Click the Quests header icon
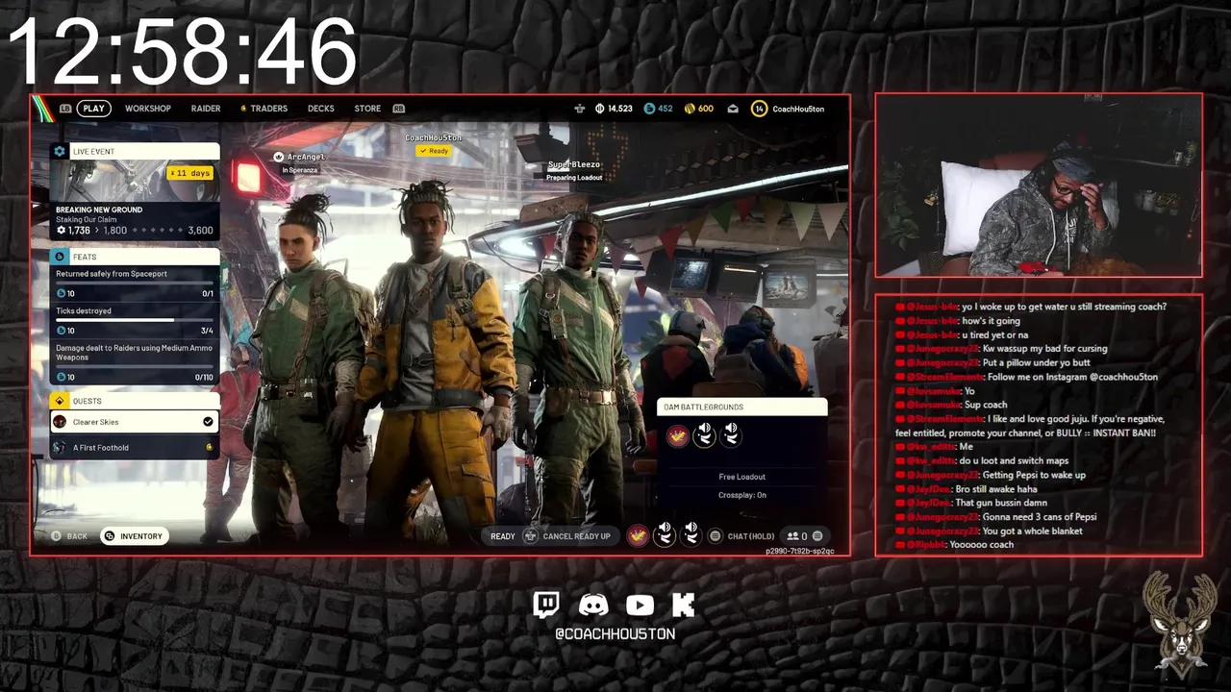The image size is (1231, 692). pyautogui.click(x=60, y=401)
